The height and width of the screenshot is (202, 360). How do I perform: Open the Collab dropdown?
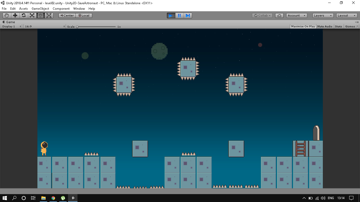262,16
